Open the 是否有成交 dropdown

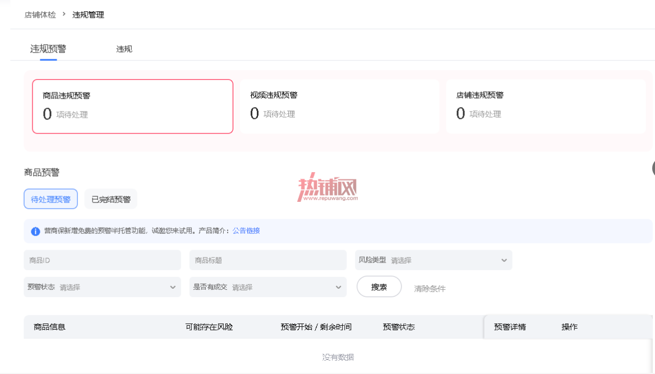pos(267,287)
